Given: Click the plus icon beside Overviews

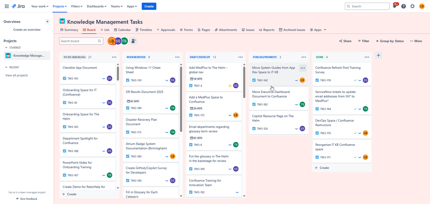Looking at the screenshot, I should (47, 22).
